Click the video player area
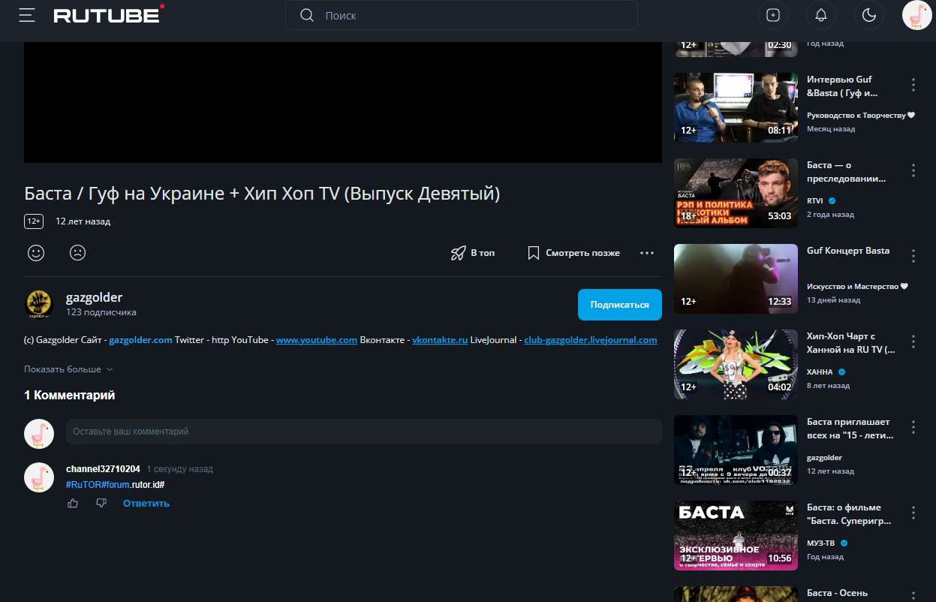Screen dimensions: 936x602 (343, 102)
